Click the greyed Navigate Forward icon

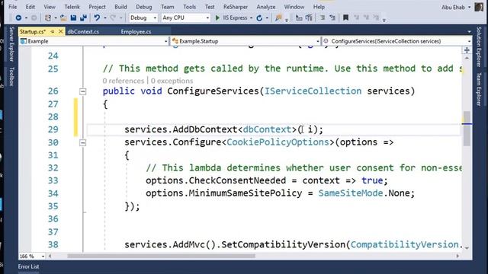coord(34,18)
